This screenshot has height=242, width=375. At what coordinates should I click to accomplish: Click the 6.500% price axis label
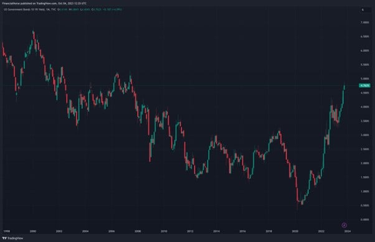coord(364,37)
